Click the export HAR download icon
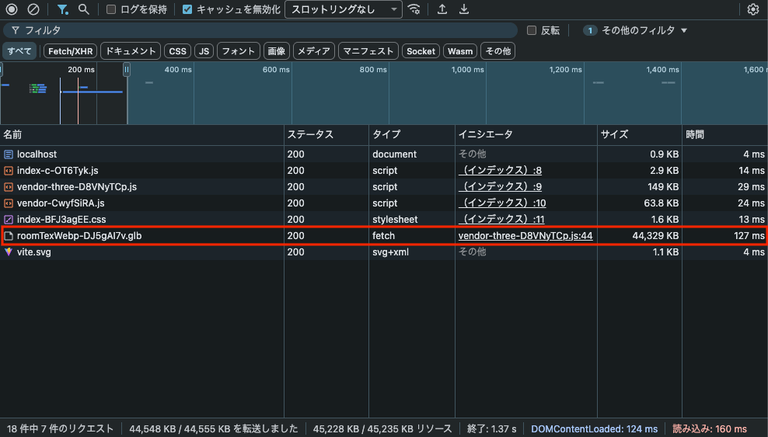The width and height of the screenshot is (768, 437). (464, 9)
